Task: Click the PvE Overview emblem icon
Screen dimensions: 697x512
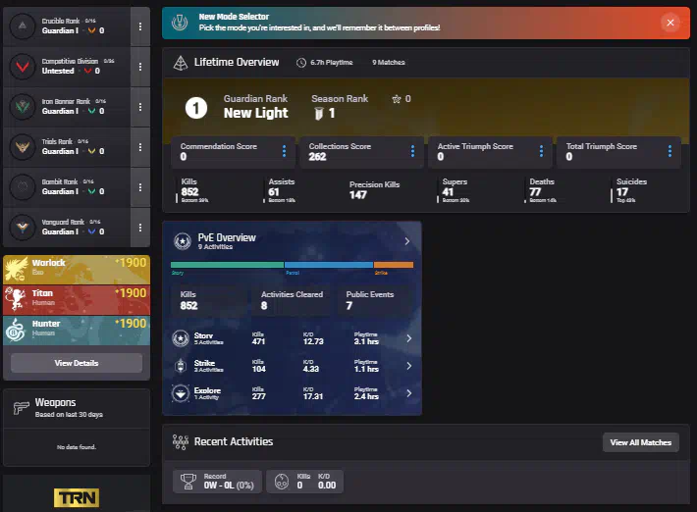Action: pos(183,241)
